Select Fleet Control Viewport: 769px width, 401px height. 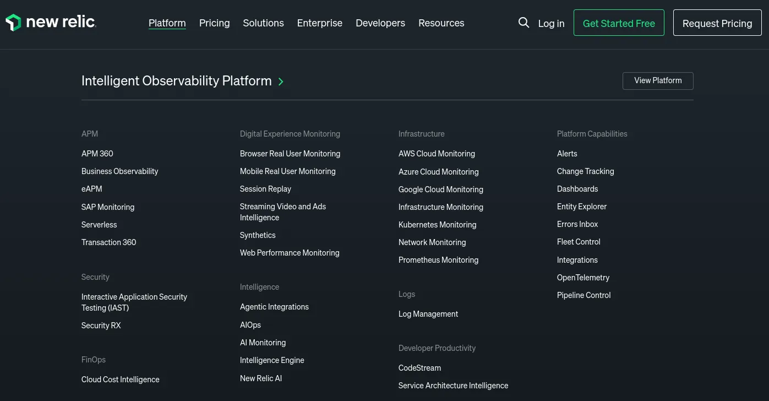tap(579, 242)
